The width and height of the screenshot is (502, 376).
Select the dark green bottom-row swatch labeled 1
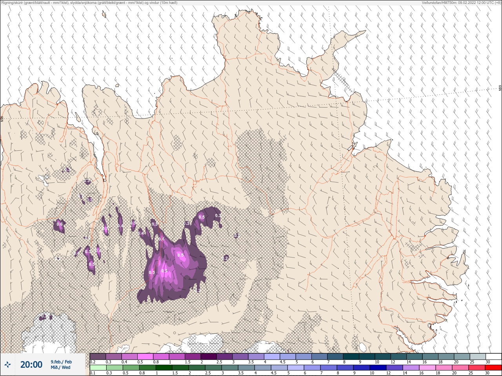click(x=164, y=368)
